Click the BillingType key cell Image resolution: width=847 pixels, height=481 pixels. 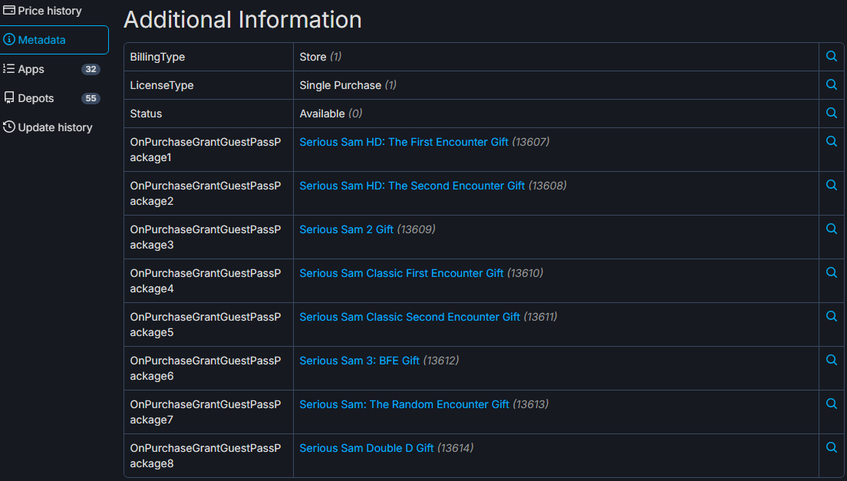(209, 57)
